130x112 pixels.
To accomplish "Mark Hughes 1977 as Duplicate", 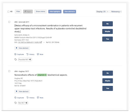I will pos(19,98).
